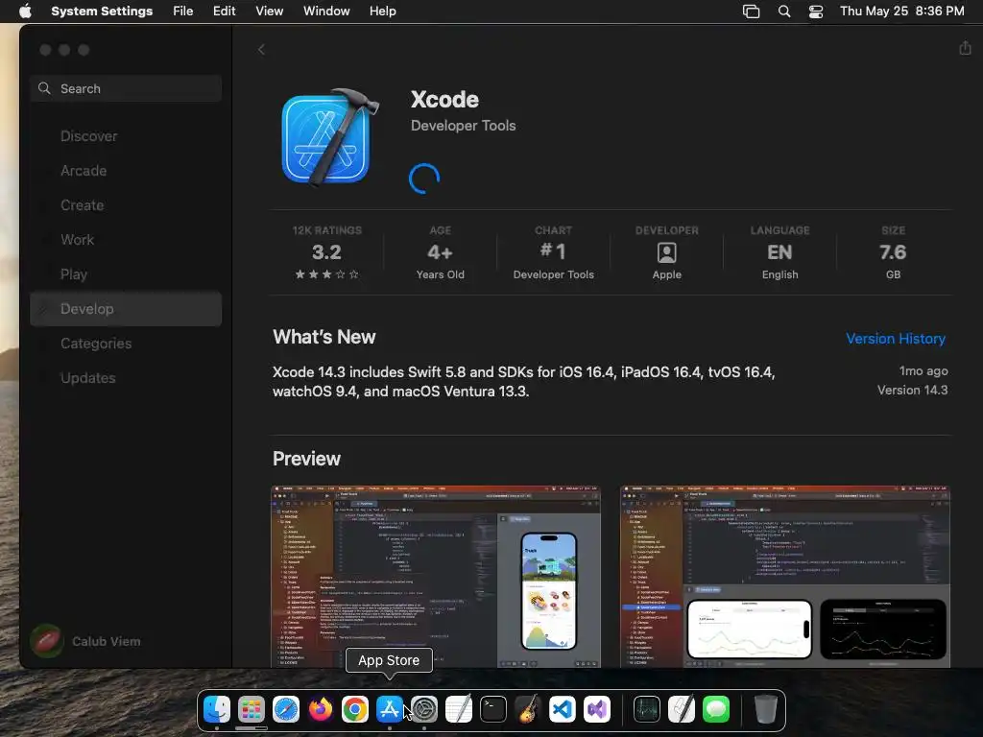Open the File menu

point(183,11)
